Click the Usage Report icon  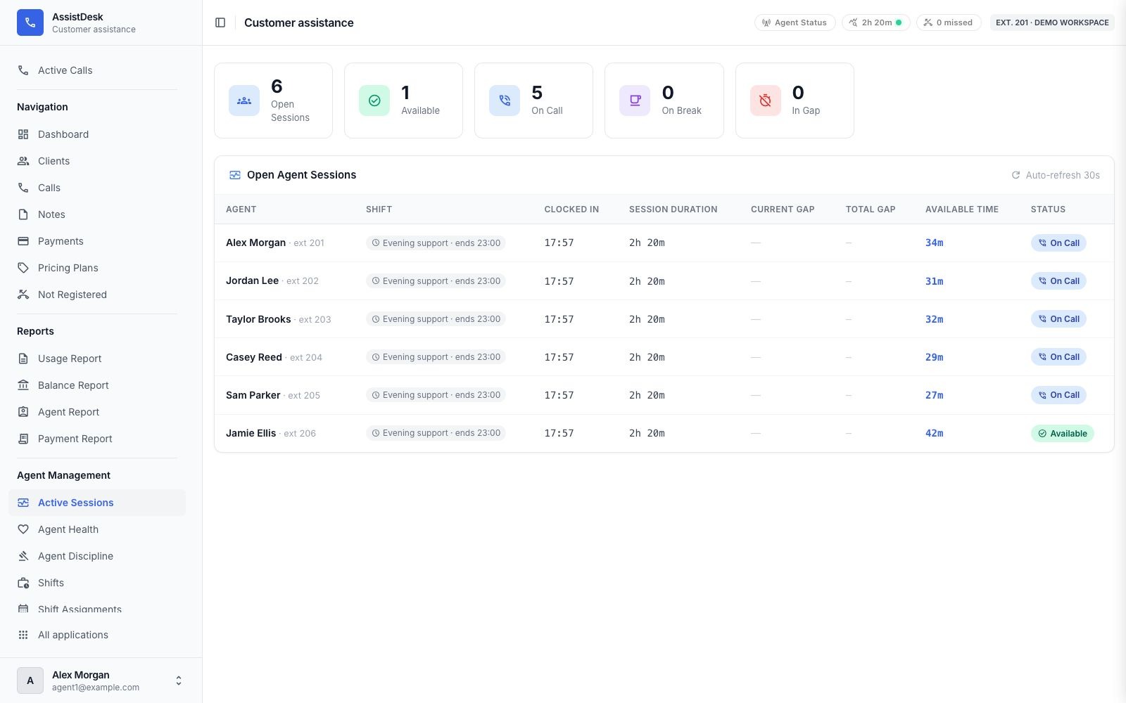(23, 359)
